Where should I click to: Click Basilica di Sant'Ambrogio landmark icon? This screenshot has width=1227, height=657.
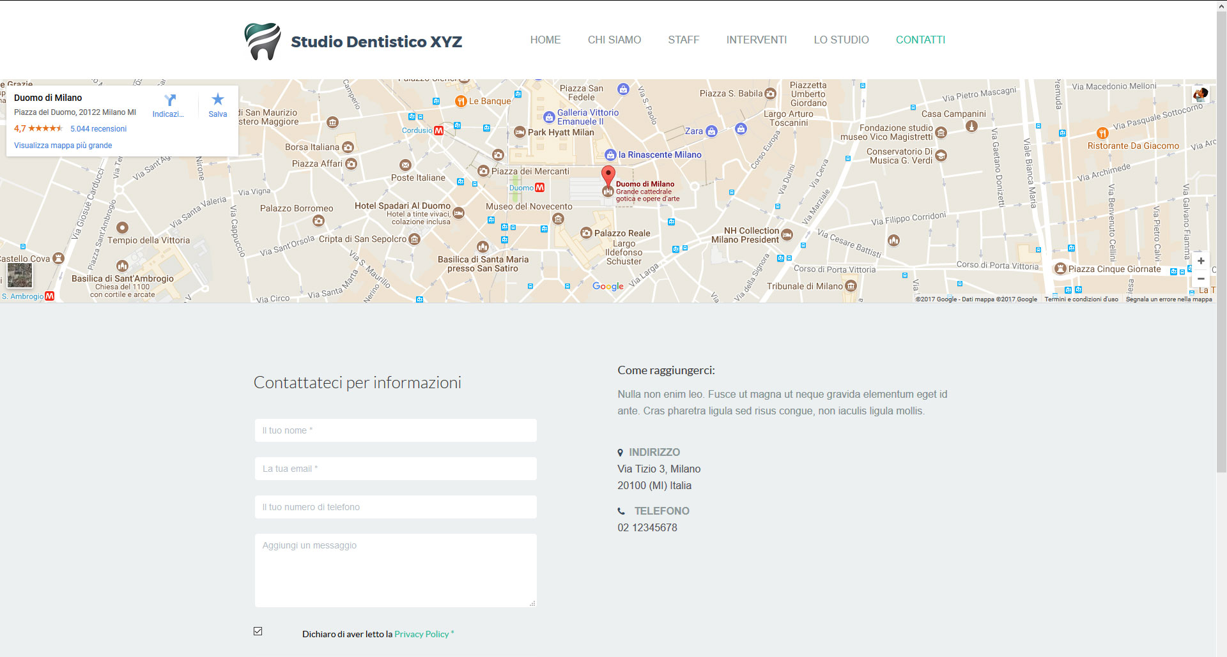(122, 266)
